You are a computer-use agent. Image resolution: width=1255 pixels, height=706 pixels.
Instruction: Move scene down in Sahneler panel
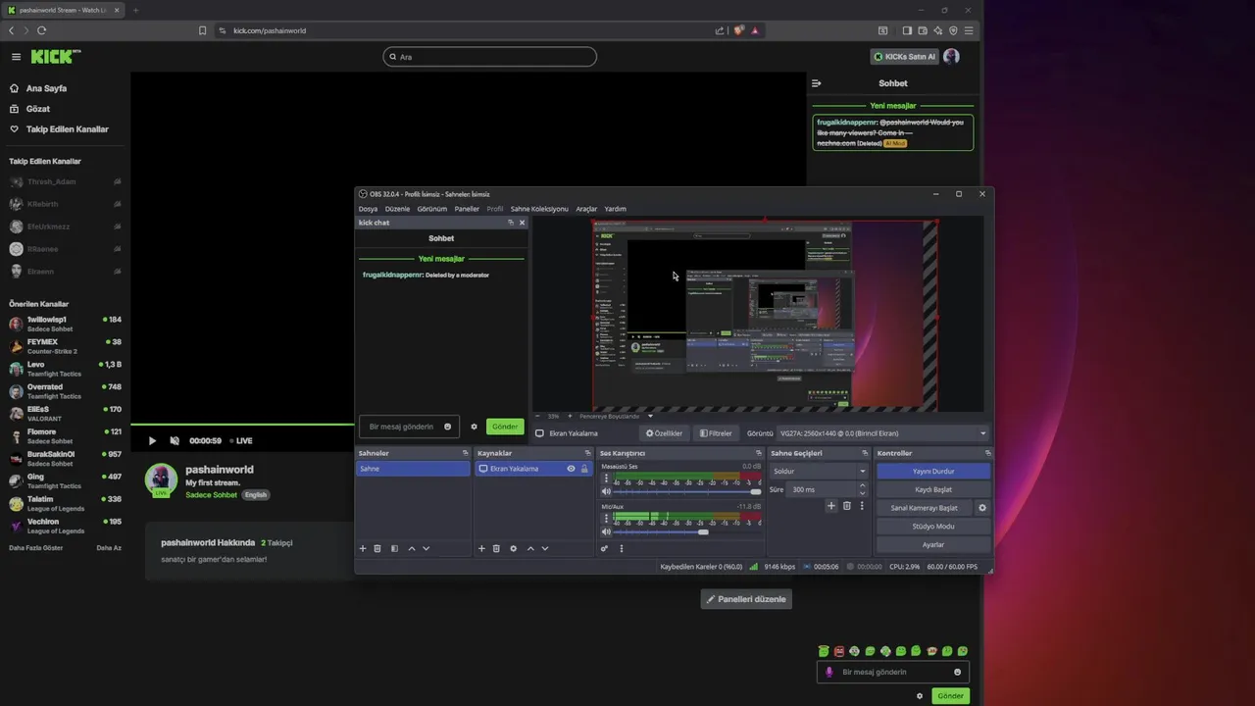pyautogui.click(x=427, y=548)
